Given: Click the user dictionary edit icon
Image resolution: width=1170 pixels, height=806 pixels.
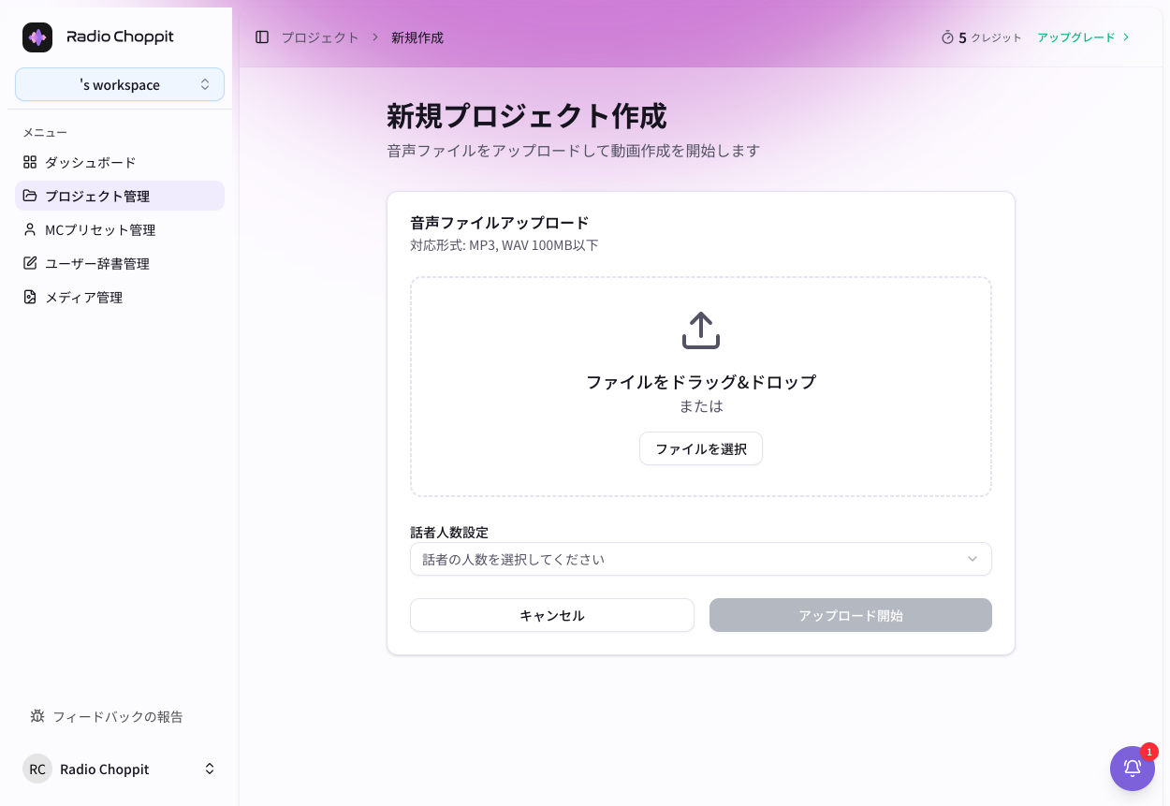Looking at the screenshot, I should pos(30,263).
